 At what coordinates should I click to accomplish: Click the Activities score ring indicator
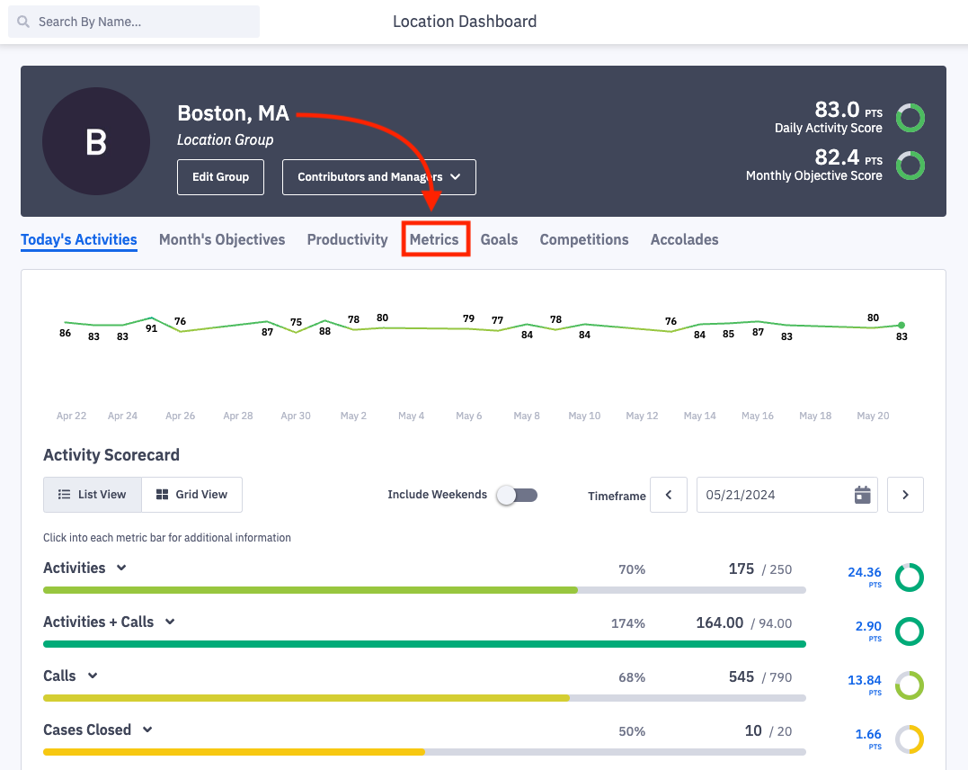coord(909,577)
